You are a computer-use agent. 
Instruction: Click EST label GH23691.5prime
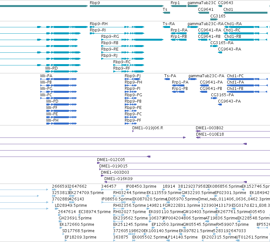[75, 218]
